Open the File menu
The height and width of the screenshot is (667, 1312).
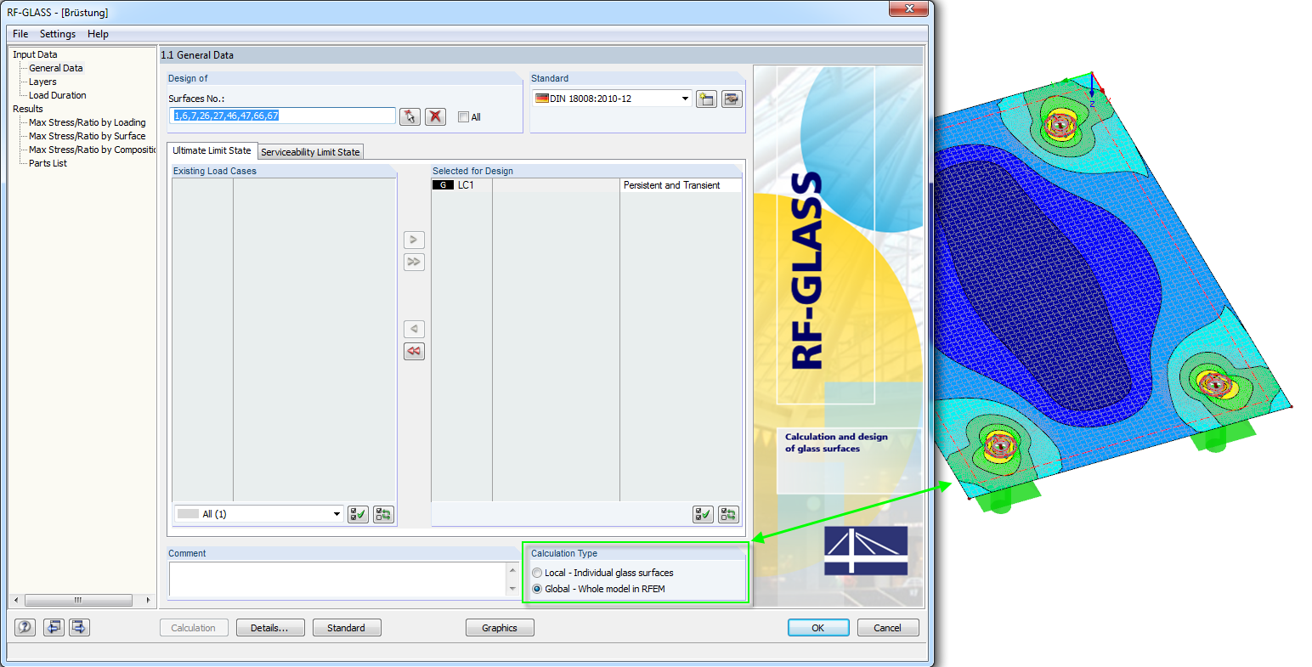(20, 34)
